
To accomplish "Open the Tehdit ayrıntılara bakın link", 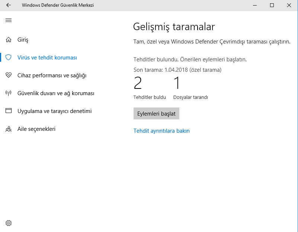I will coord(161,131).
